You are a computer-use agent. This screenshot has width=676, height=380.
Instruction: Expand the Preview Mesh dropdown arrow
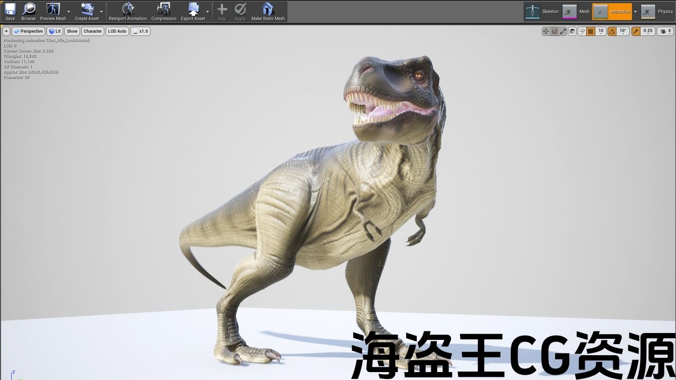click(69, 12)
